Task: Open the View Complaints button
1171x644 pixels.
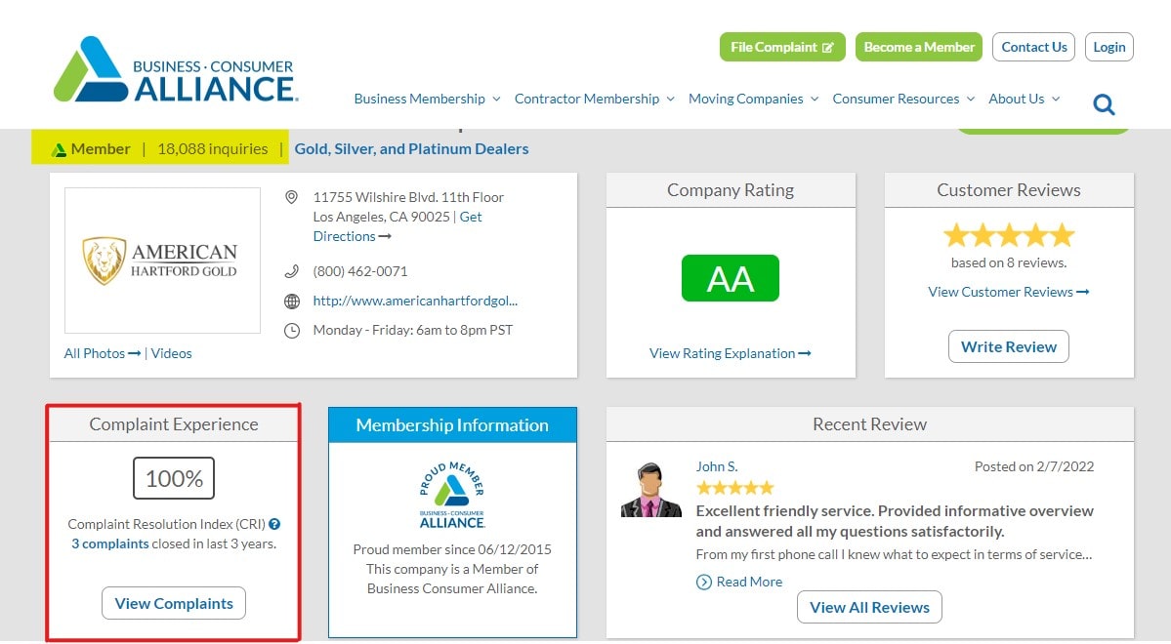Action: [174, 603]
